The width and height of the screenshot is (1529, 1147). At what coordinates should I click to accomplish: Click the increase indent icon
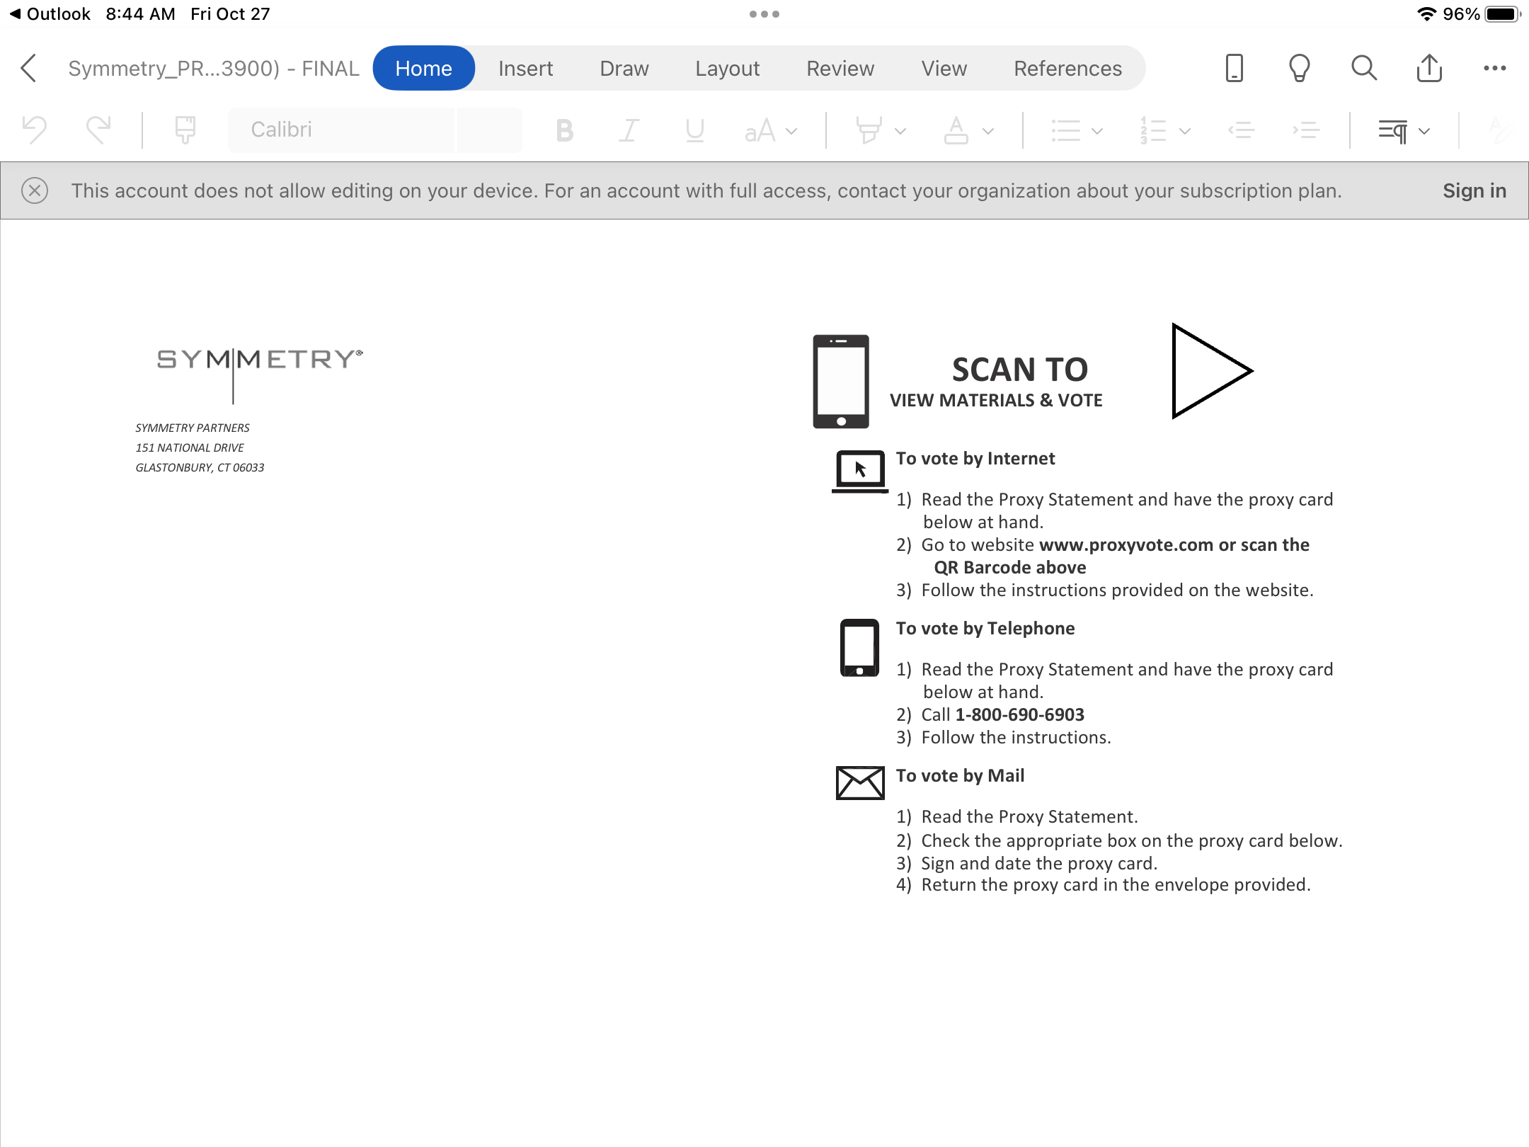tap(1306, 130)
